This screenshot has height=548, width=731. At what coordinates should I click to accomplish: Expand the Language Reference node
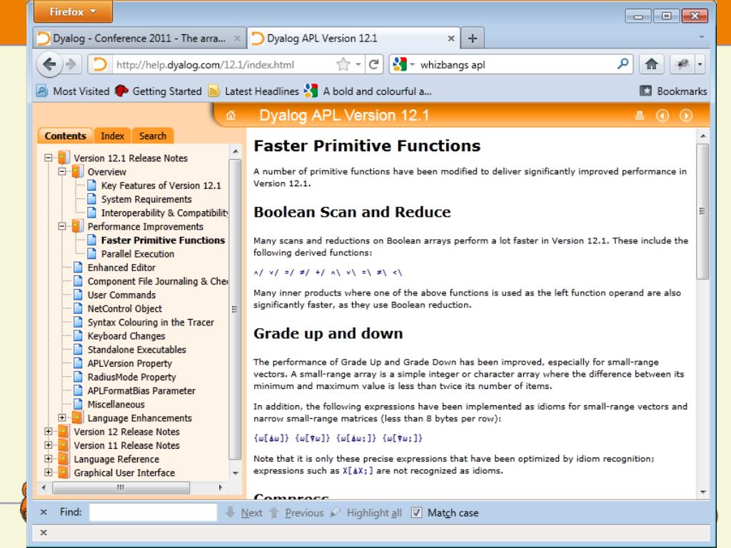(x=48, y=459)
